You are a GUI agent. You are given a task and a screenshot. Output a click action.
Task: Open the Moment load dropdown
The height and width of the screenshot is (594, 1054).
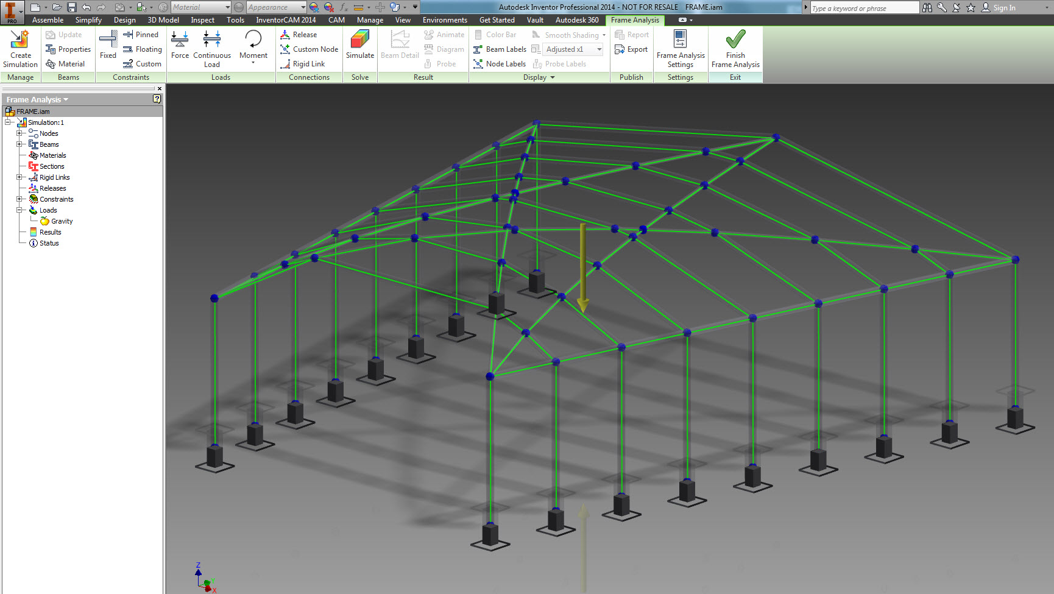point(253,62)
